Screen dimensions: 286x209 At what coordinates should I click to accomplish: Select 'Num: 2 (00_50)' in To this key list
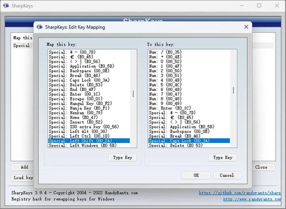(189, 71)
